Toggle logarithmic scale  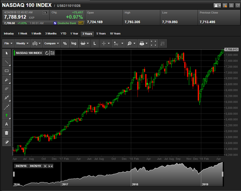(x=74, y=44)
